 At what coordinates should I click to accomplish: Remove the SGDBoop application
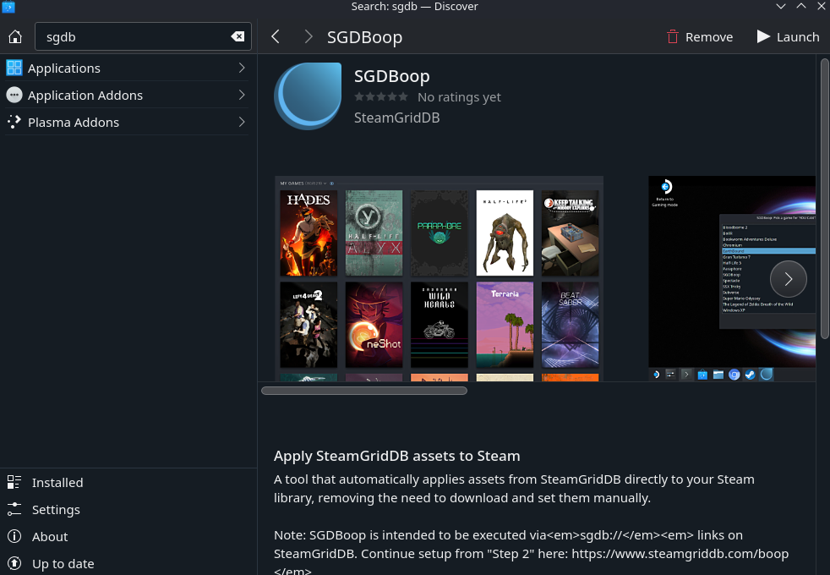click(699, 36)
